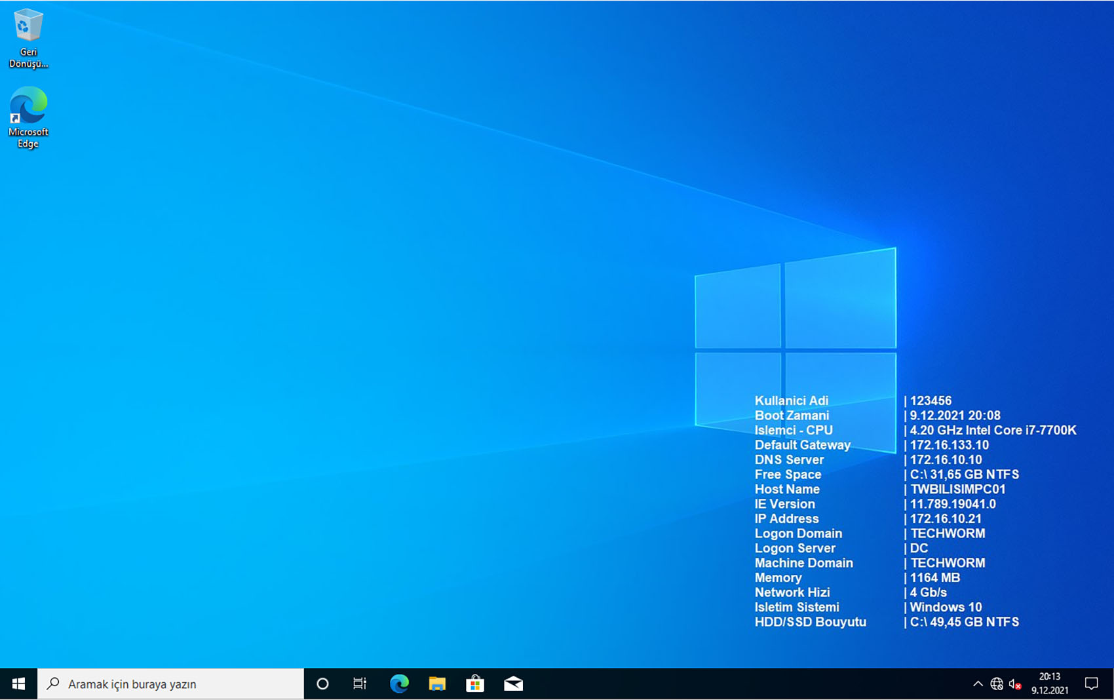Open Microsoft Store from the taskbar

475,684
